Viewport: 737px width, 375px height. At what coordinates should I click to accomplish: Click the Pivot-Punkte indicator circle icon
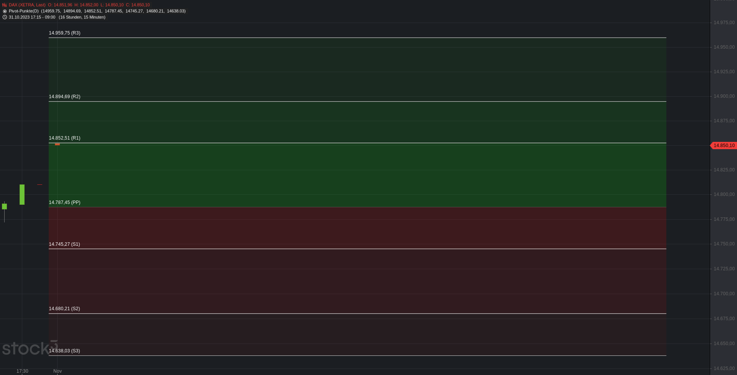5,11
